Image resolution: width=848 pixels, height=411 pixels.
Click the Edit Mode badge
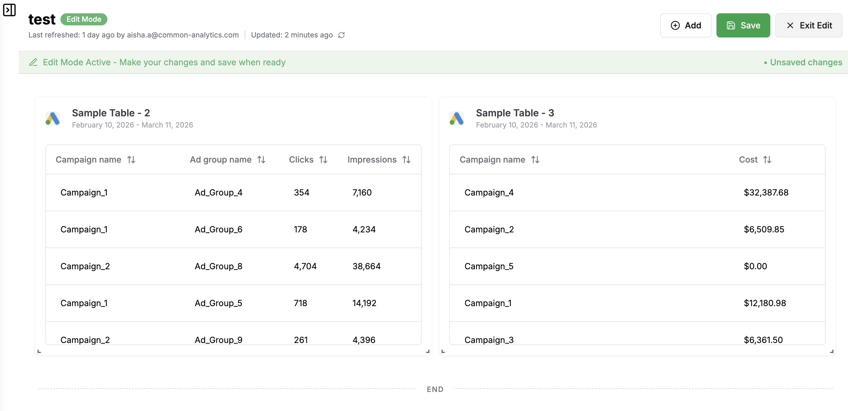pos(83,19)
